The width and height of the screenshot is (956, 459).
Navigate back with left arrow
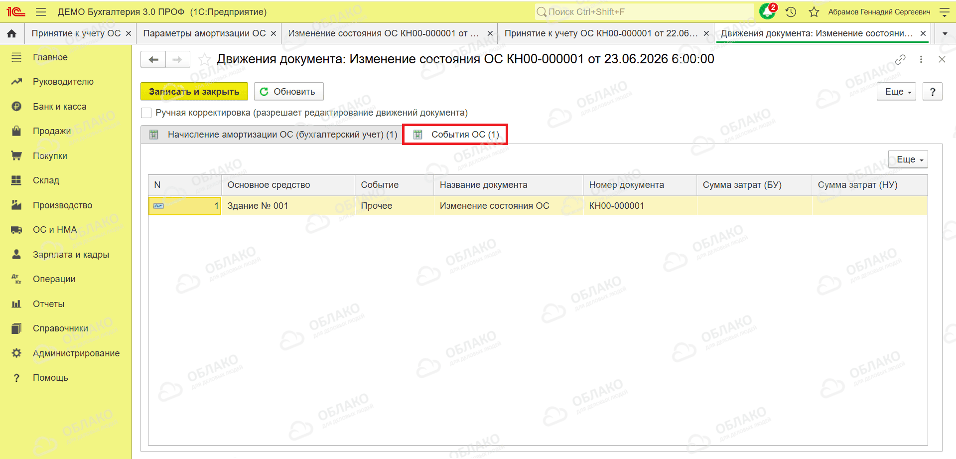point(153,59)
